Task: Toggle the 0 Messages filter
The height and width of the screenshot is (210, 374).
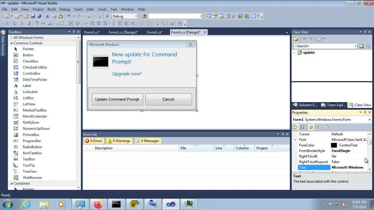Action: pos(148,141)
